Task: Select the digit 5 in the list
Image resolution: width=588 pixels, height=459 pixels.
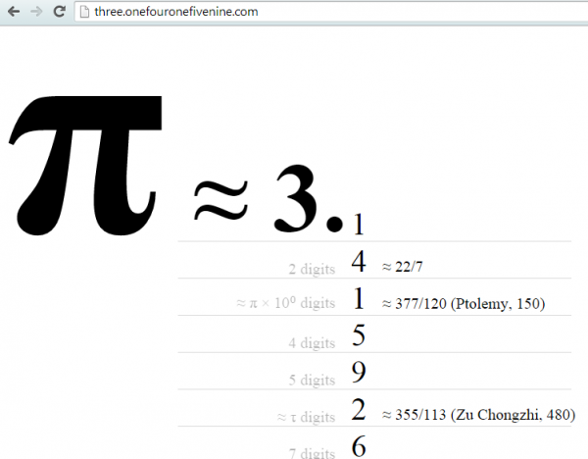Action: (359, 336)
